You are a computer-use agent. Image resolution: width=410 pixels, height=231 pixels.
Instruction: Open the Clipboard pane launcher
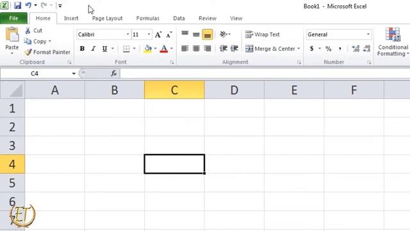pyautogui.click(x=69, y=62)
